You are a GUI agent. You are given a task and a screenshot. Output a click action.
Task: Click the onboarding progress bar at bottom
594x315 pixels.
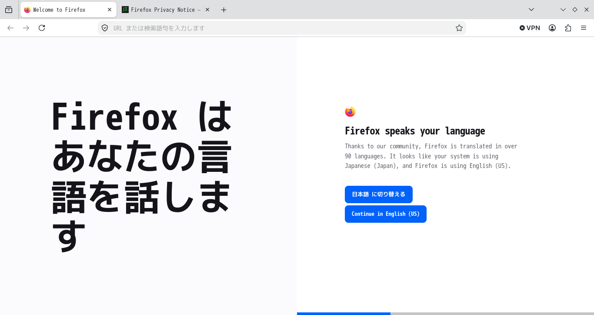(445, 313)
